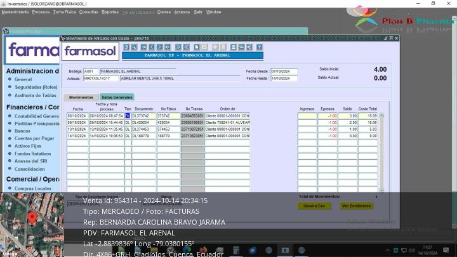
Task: Click the greyed delete record icon
Action: pos(223,47)
